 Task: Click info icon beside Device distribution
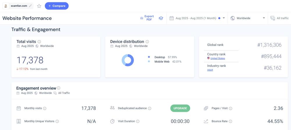click(147, 42)
